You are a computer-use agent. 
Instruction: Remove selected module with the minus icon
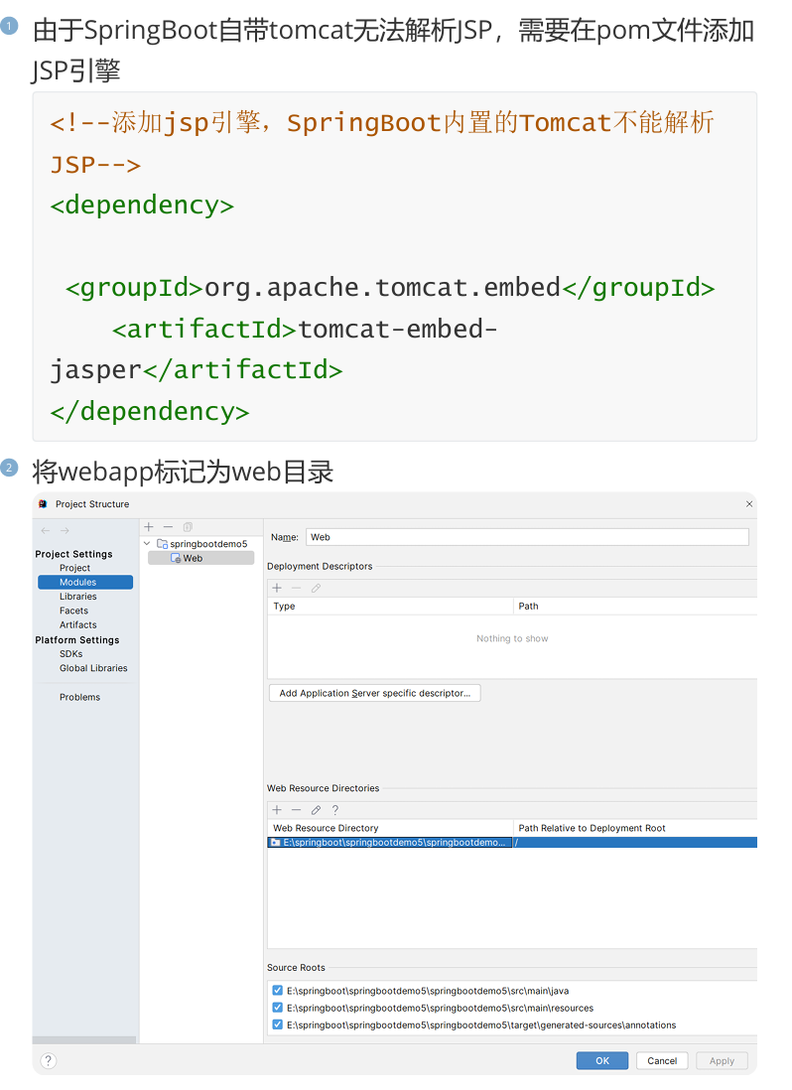168,527
